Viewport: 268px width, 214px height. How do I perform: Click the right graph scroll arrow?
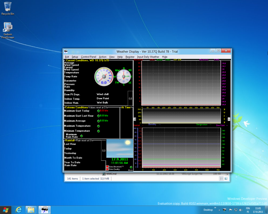point(229,119)
